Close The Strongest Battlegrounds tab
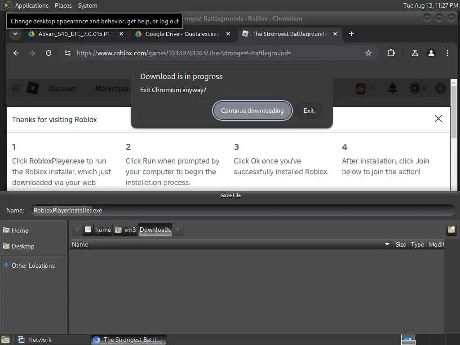Image resolution: width=460 pixels, height=345 pixels. [x=335, y=34]
